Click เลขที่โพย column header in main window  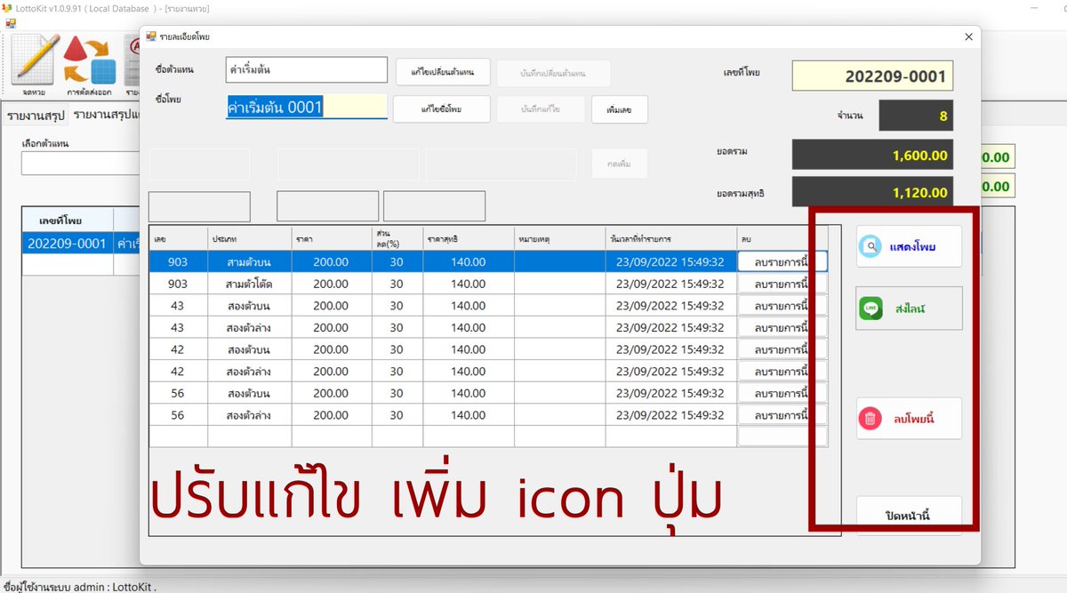point(68,220)
